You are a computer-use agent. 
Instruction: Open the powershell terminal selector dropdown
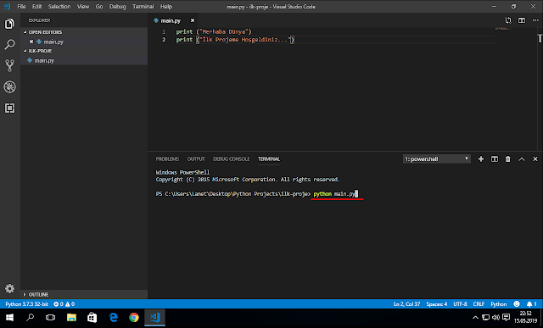tap(436, 158)
